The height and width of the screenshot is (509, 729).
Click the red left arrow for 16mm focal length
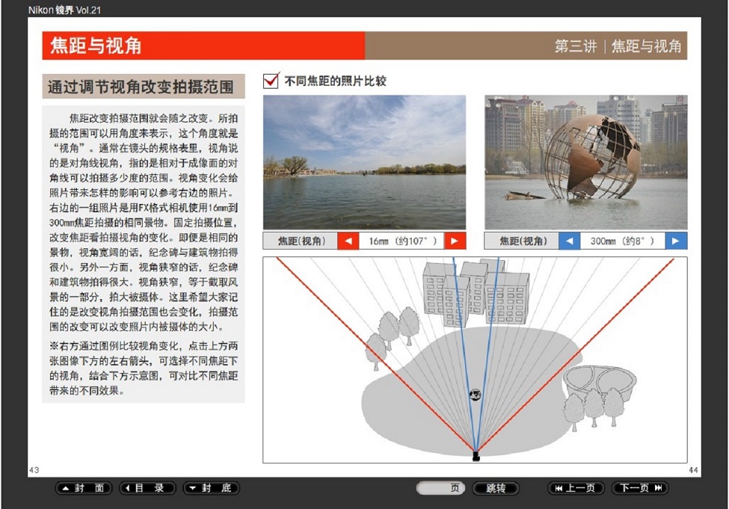coord(348,241)
